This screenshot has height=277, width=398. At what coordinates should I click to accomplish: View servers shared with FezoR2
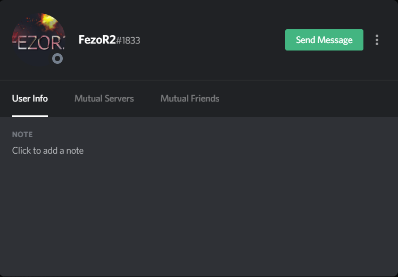pyautogui.click(x=104, y=98)
